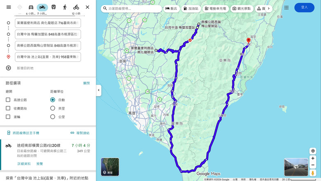This screenshot has width=321, height=181.
Task: Click the motorcycle icon in route result
Action: point(8,146)
